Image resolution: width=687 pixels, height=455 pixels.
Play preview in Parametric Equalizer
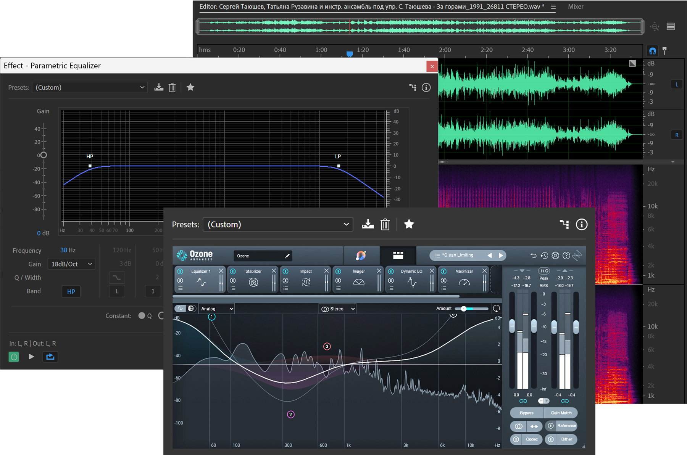[x=31, y=357]
